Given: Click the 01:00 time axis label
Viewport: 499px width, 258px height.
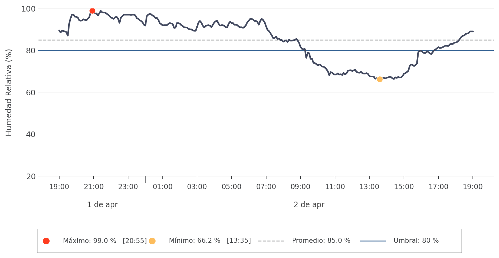Looking at the screenshot, I should click(163, 187).
